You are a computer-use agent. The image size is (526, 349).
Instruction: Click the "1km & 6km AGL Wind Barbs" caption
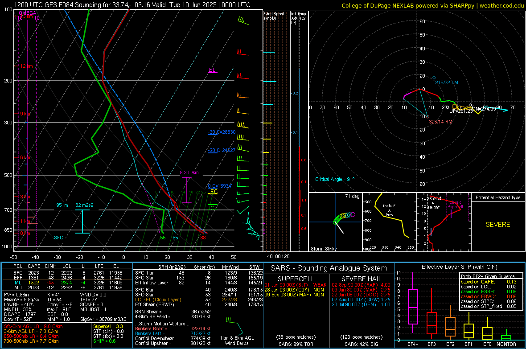point(237,341)
